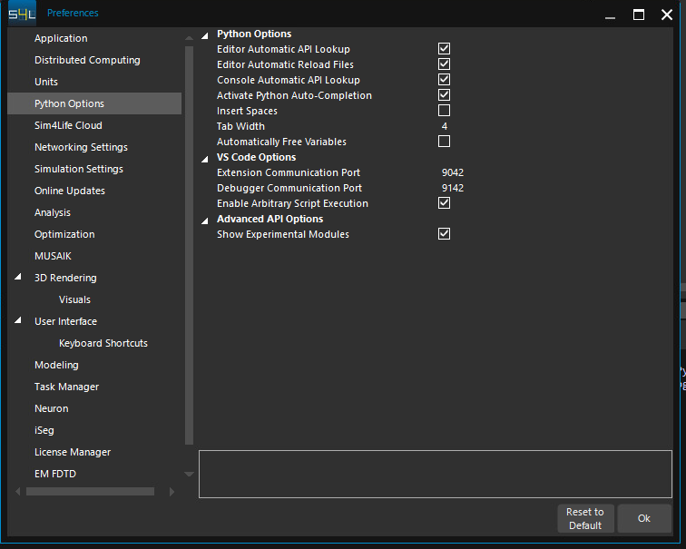Maximize the Preferences window
This screenshot has height=549, width=686.
click(x=639, y=15)
